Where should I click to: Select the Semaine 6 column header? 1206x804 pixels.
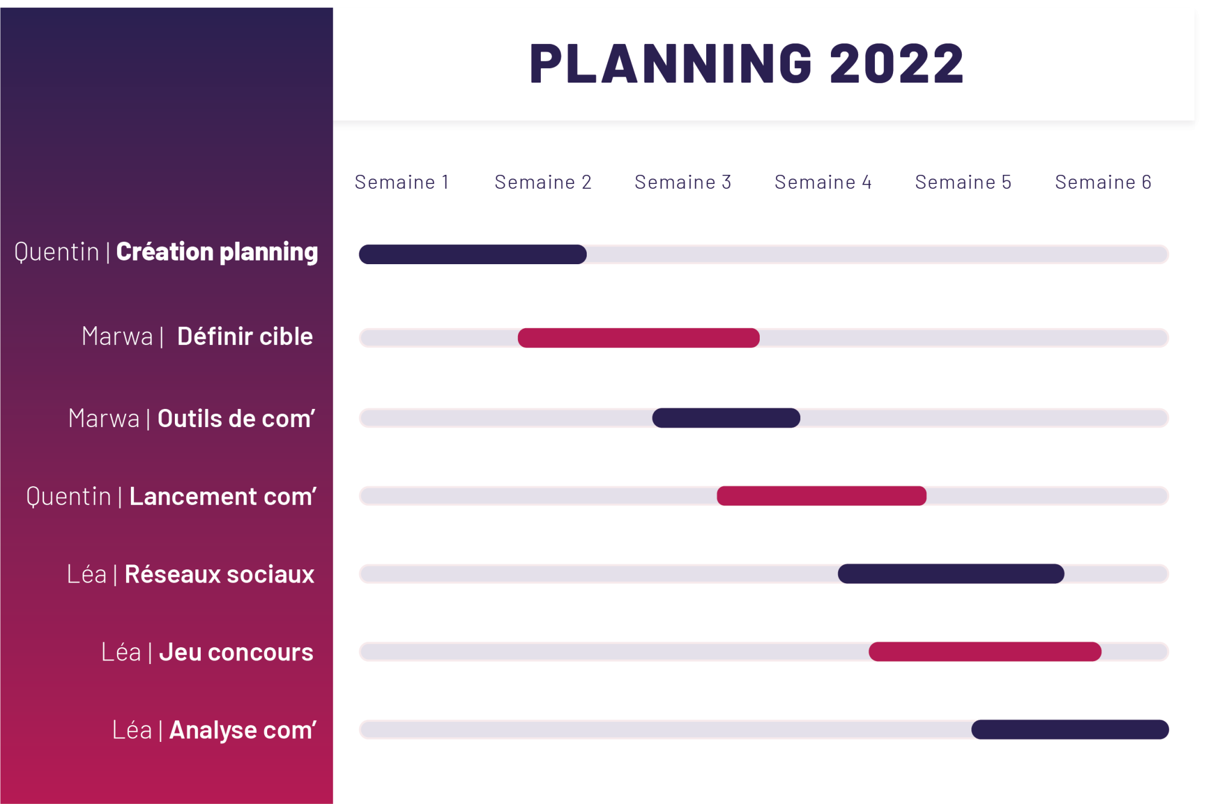(x=1103, y=182)
